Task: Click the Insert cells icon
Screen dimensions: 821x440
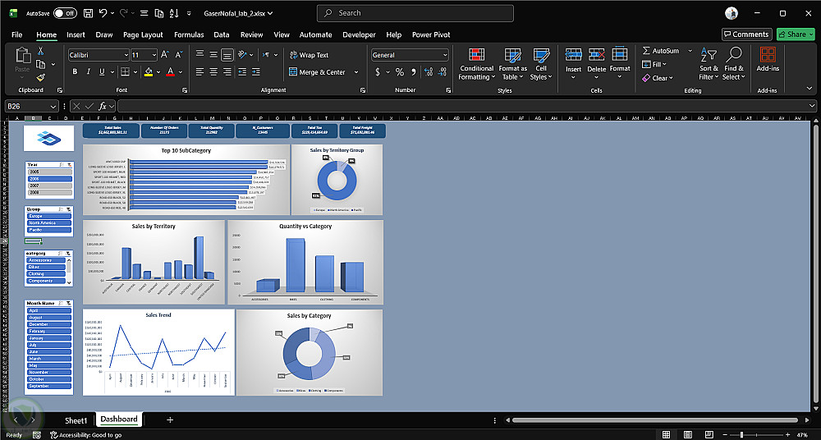Action: (573, 54)
